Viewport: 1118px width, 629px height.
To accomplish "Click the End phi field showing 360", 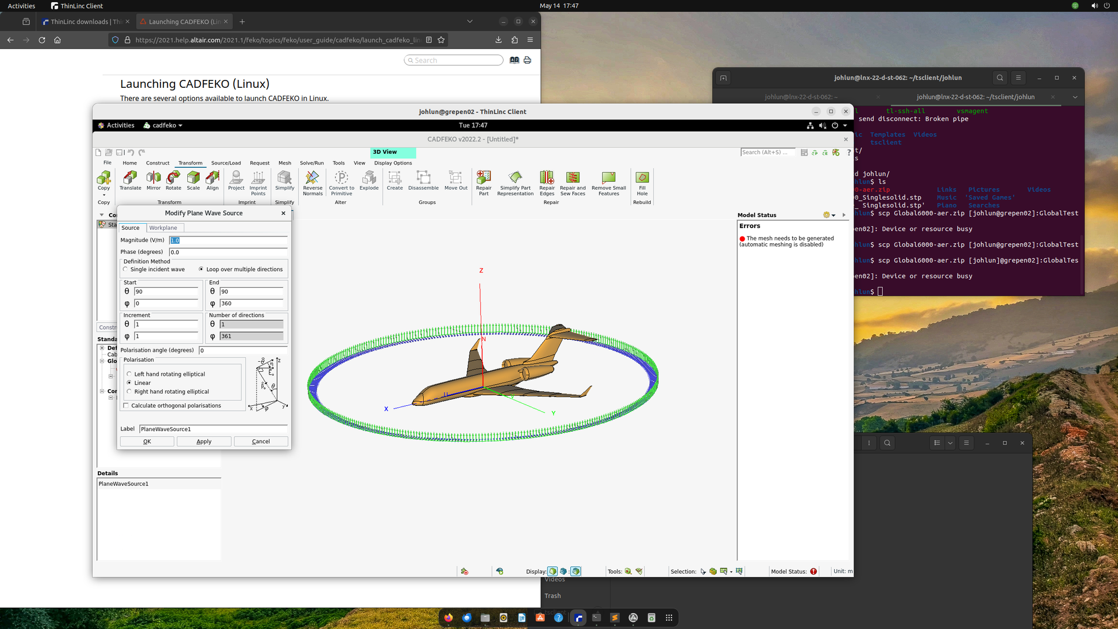I will pos(252,304).
